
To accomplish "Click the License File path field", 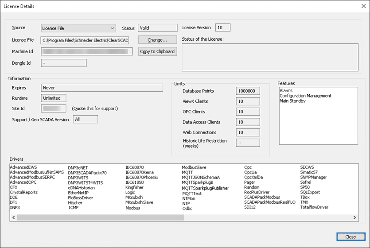I will click(x=85, y=40).
